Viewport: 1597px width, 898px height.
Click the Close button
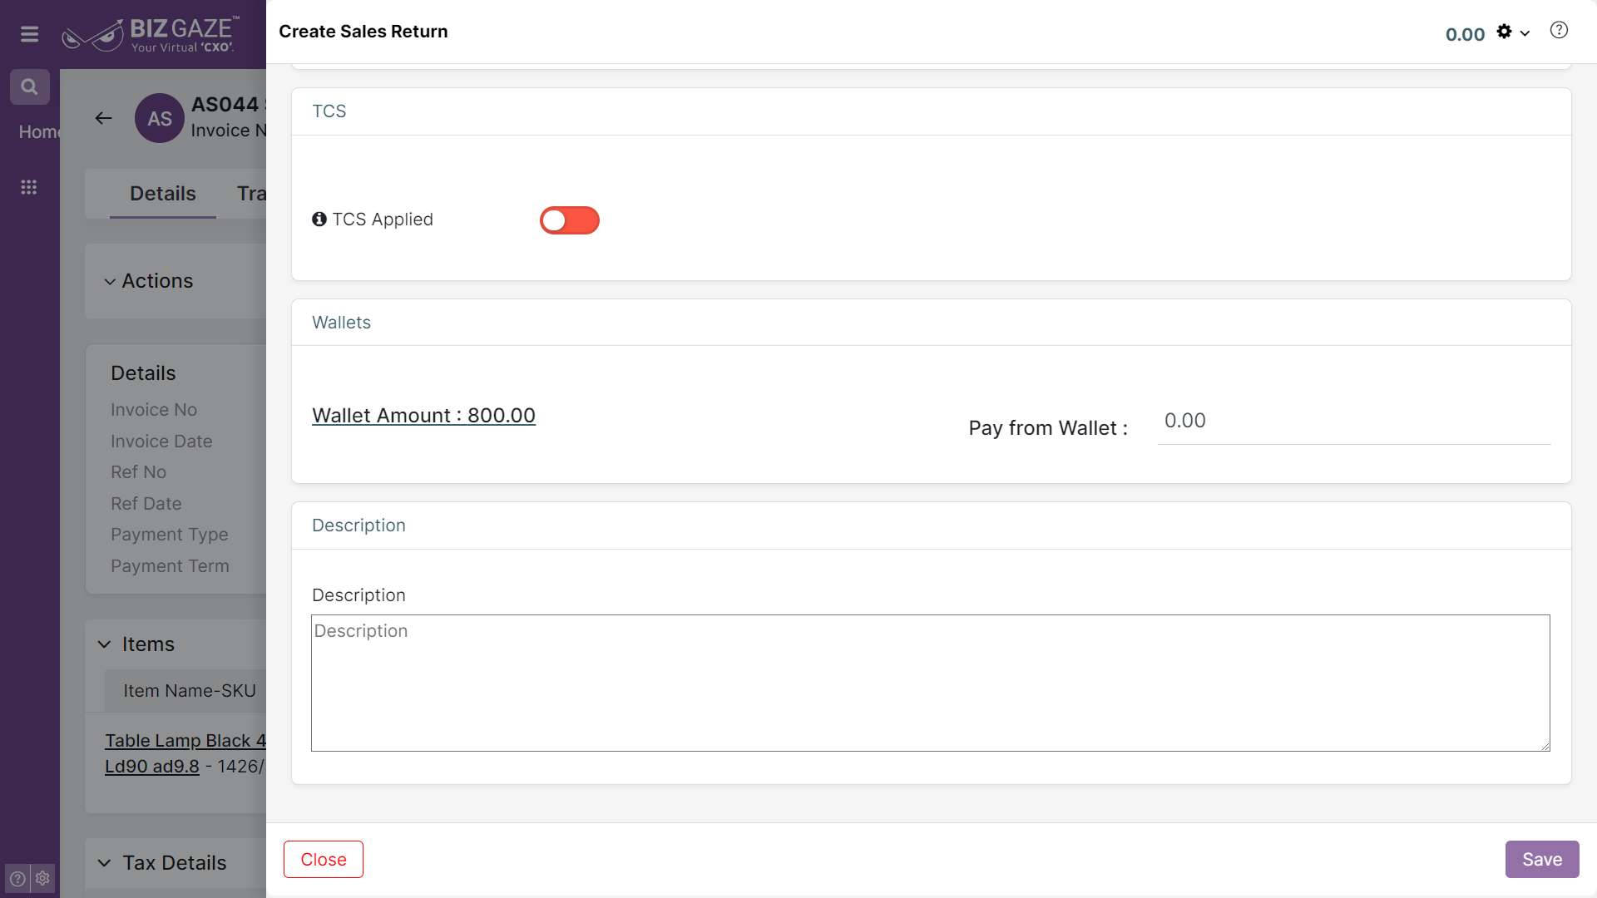tap(324, 860)
